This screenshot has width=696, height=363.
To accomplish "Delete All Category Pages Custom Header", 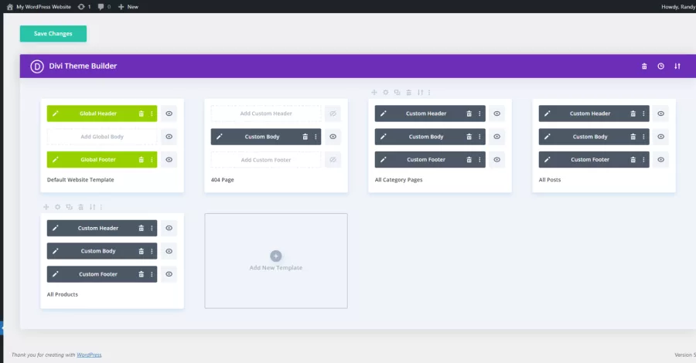I will [469, 114].
